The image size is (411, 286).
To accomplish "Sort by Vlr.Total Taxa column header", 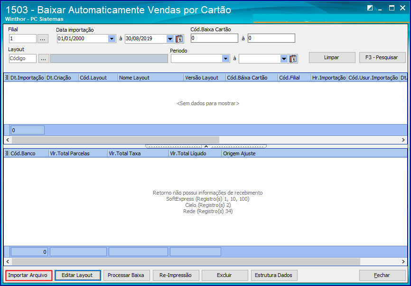I will (139, 153).
